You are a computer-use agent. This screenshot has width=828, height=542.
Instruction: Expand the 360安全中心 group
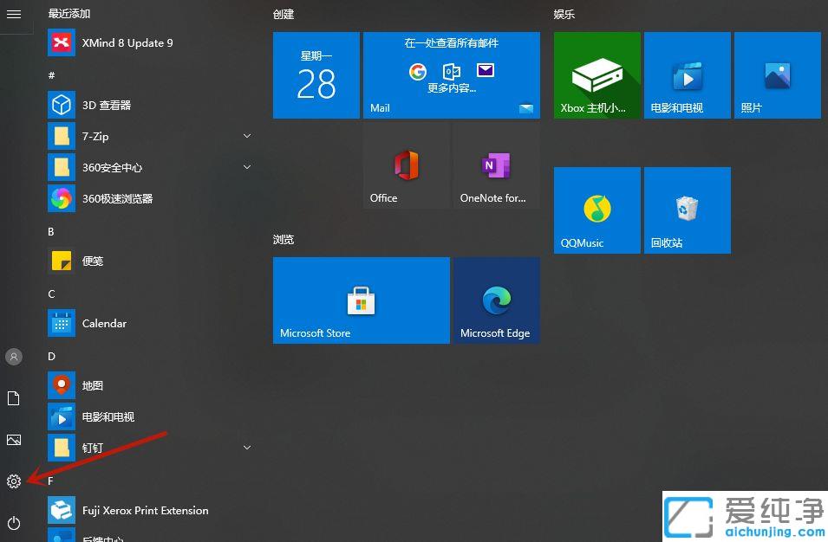[247, 167]
